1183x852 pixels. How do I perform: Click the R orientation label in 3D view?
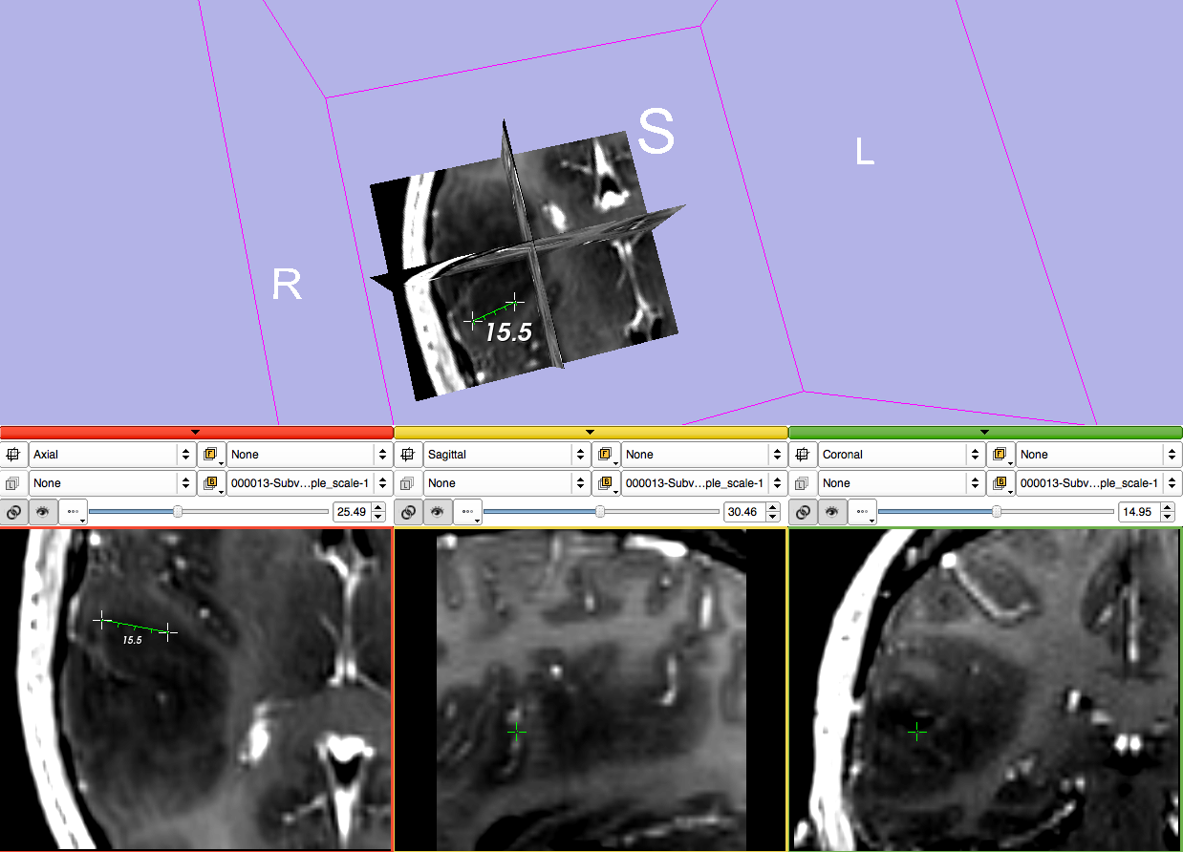(288, 286)
